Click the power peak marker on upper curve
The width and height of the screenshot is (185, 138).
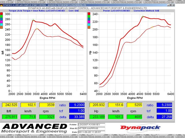(x=143, y=17)
